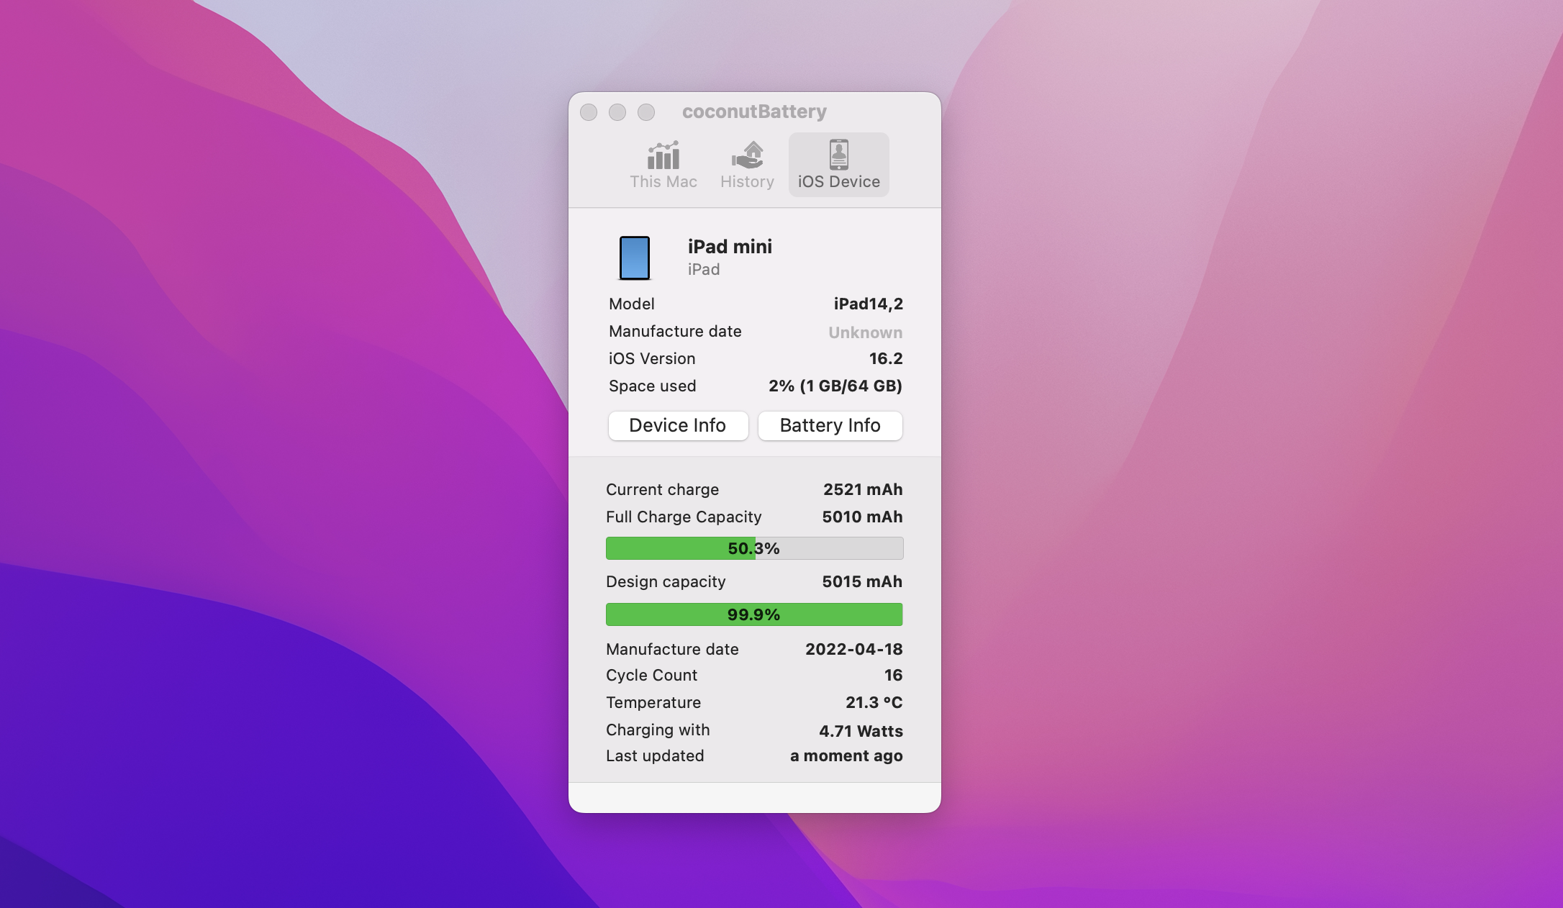Image resolution: width=1563 pixels, height=908 pixels.
Task: Click the iPad mini device name
Action: tap(730, 247)
